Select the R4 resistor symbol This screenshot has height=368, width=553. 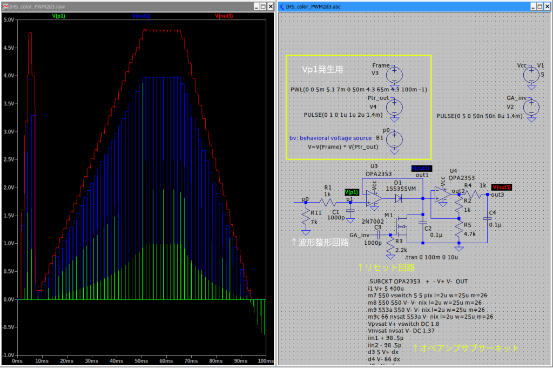[x=474, y=195]
